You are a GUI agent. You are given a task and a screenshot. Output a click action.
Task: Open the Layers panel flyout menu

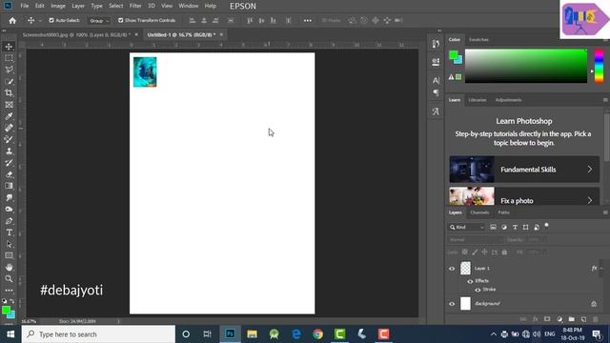[605, 212]
